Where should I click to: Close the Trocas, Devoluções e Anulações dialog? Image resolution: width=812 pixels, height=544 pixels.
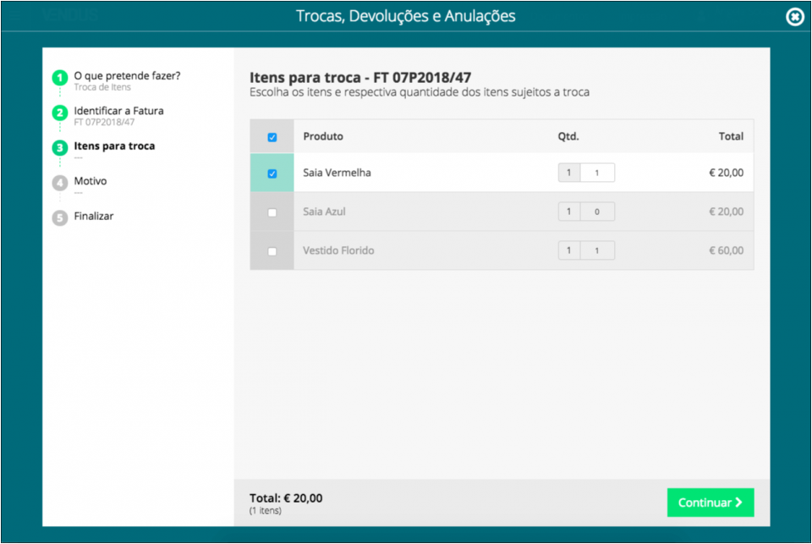(794, 17)
